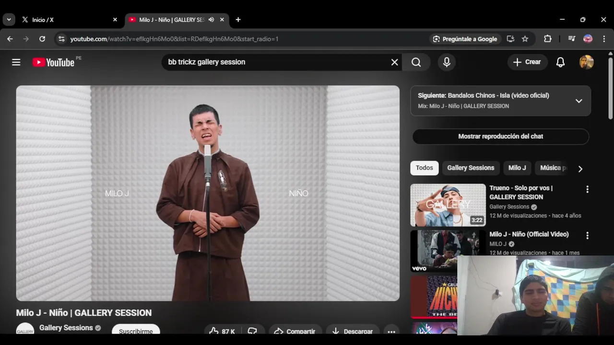Select the Gallery Sessions filter chip
Viewport: 614px width, 345px height.
471,168
